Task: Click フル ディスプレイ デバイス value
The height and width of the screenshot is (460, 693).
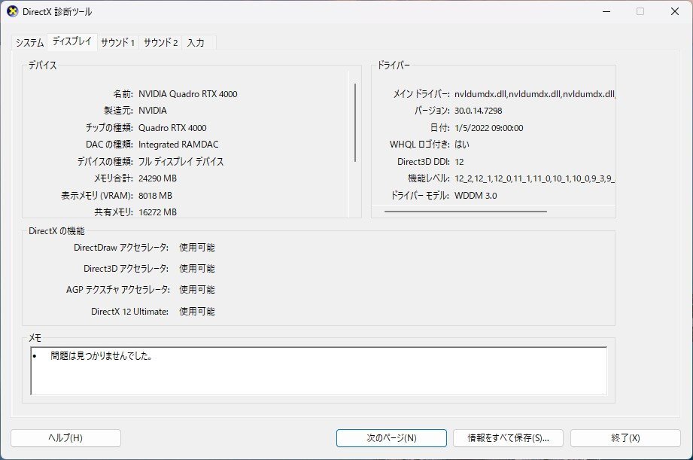Action: (181, 161)
